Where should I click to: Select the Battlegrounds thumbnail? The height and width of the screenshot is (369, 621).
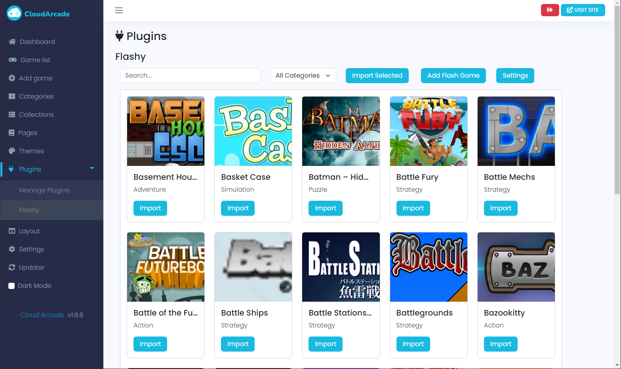[429, 267]
